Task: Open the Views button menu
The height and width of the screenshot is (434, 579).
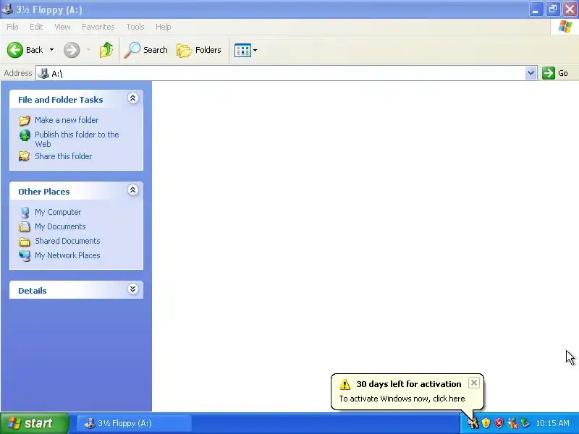Action: (x=245, y=50)
